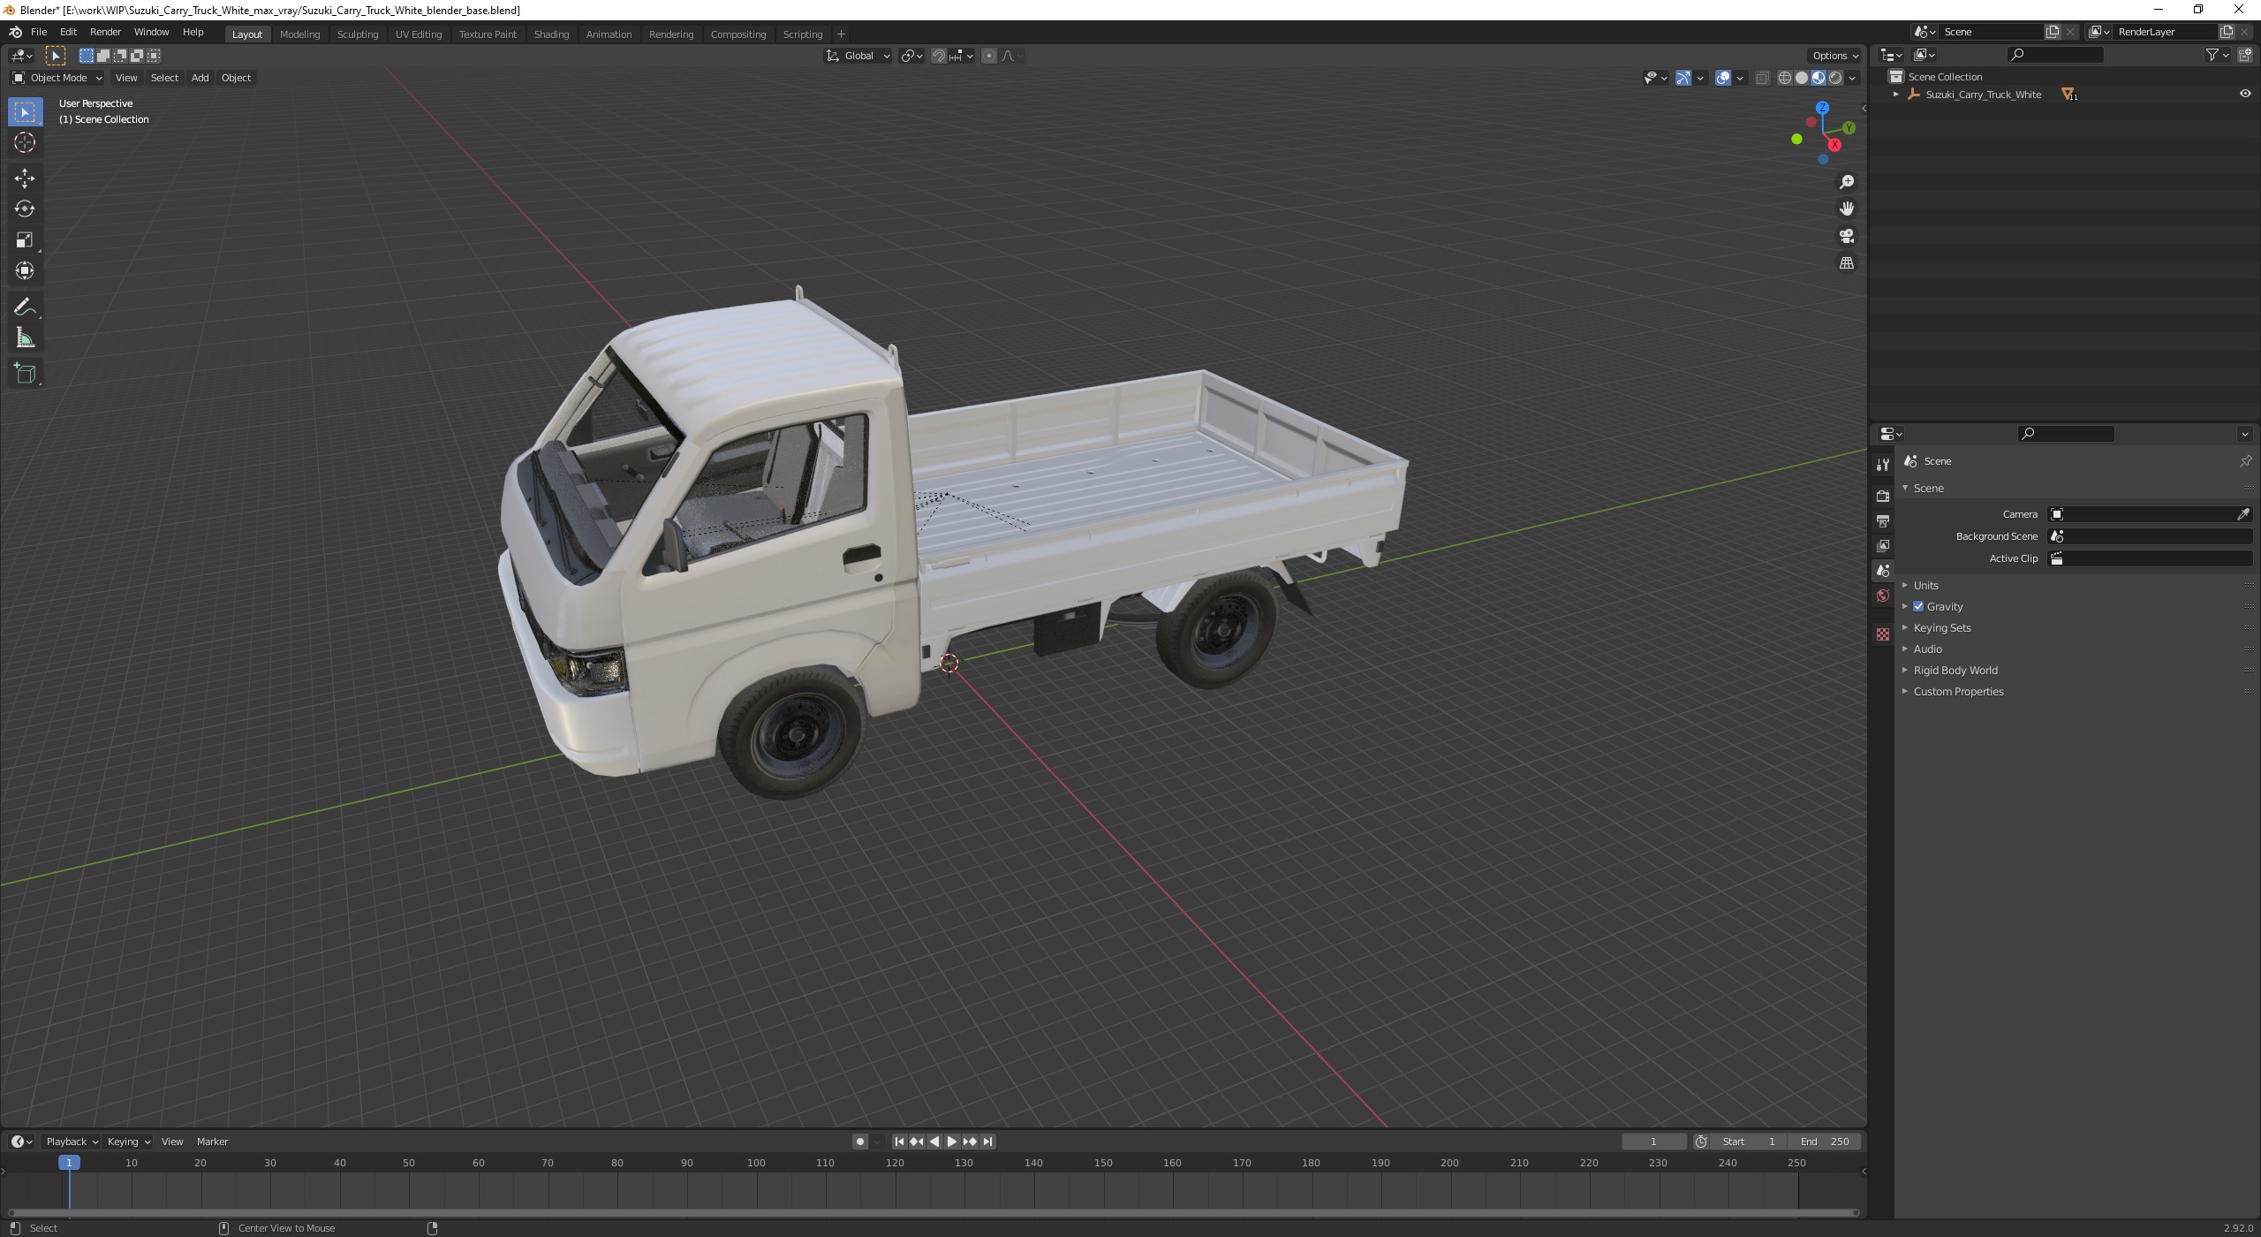Viewport: 2261px width, 1237px height.
Task: Click the End frame field showing 250
Action: 1825,1141
